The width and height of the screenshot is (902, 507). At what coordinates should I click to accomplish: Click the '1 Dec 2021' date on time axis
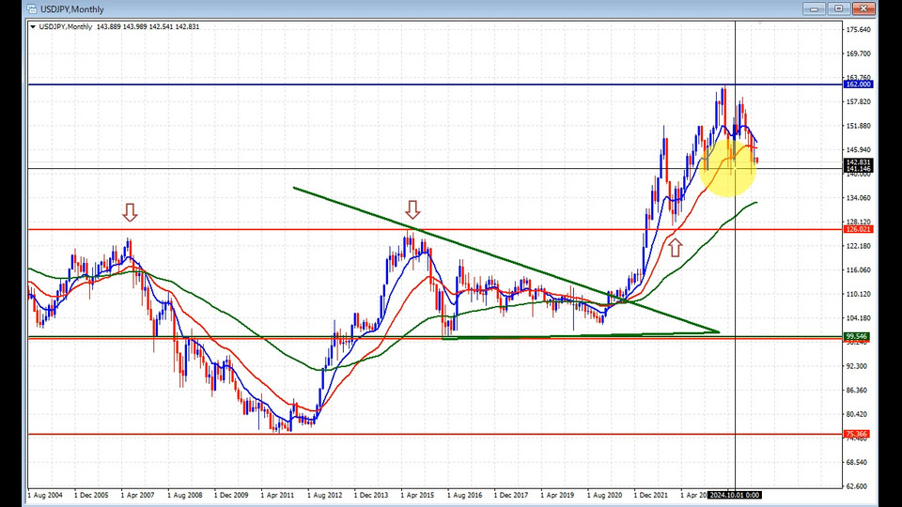650,495
